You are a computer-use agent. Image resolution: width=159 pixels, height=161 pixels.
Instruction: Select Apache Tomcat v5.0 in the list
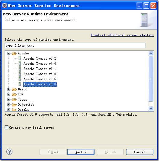pyautogui.click(x=40, y=74)
